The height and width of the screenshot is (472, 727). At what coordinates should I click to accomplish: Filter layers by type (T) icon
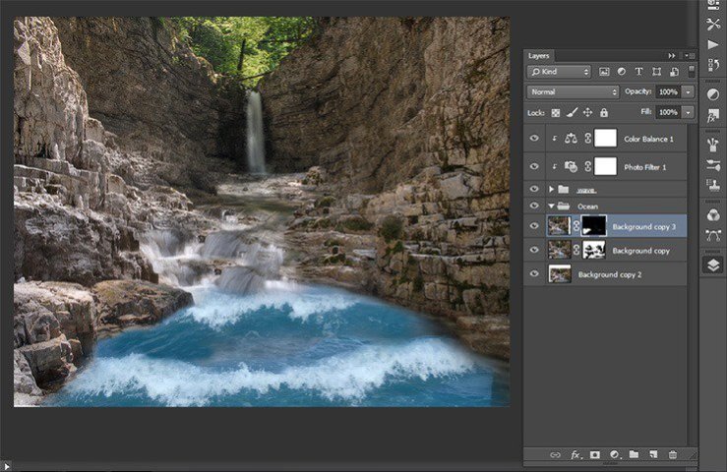637,72
